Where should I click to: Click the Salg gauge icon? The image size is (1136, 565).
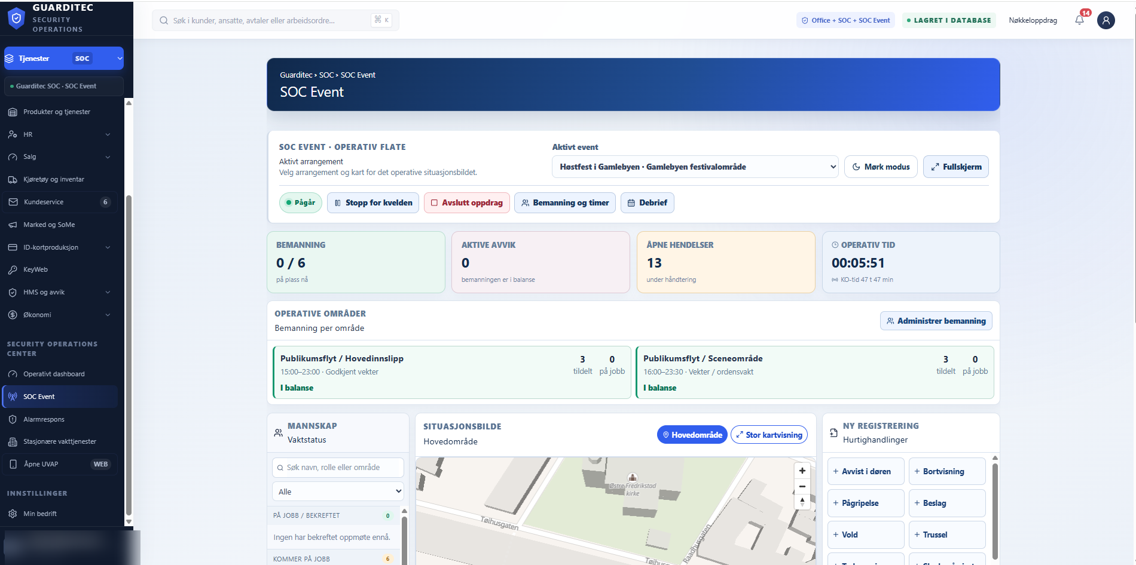(x=13, y=157)
